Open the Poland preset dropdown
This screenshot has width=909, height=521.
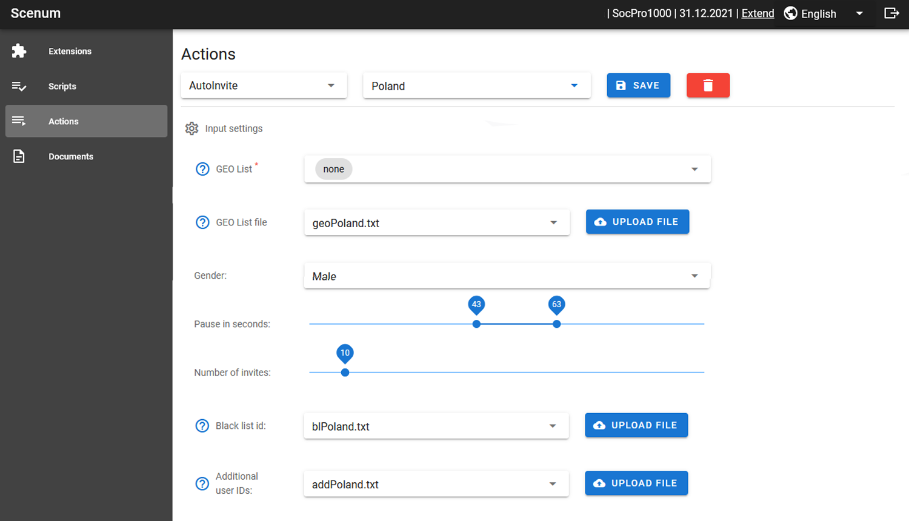pyautogui.click(x=476, y=85)
